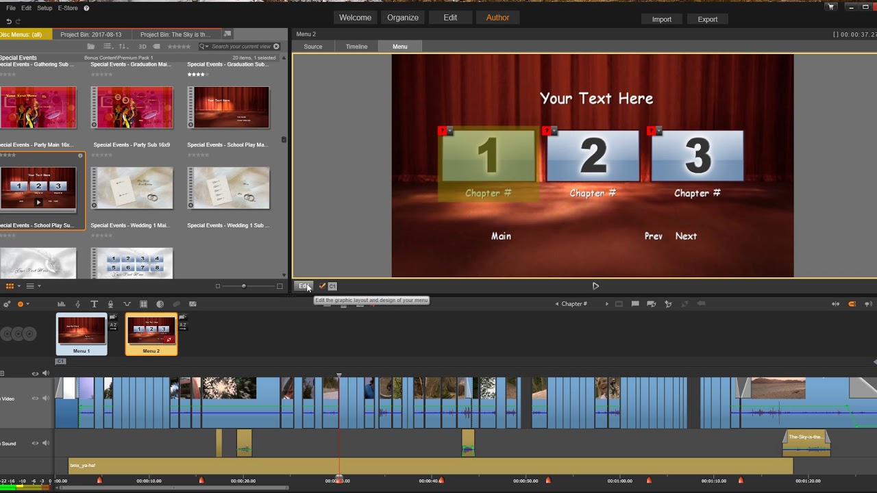Click add-chapter flag icon beside Menu 2

tap(182, 317)
